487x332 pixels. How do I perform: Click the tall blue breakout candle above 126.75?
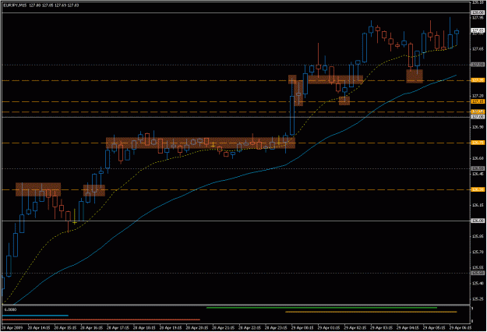click(292, 115)
